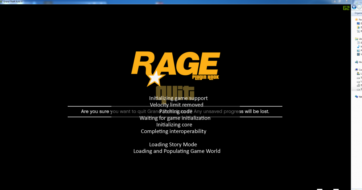The height and width of the screenshot is (190, 362).
Task: Select Homegroup in Explorer sidebar
Action: point(358,62)
